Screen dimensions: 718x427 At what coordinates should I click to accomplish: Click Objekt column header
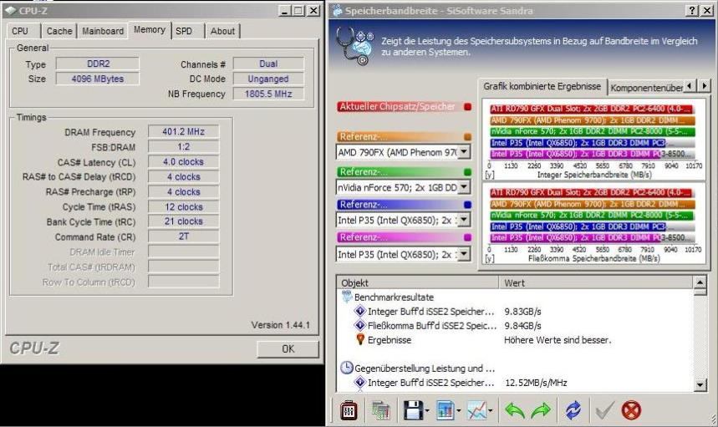click(418, 282)
